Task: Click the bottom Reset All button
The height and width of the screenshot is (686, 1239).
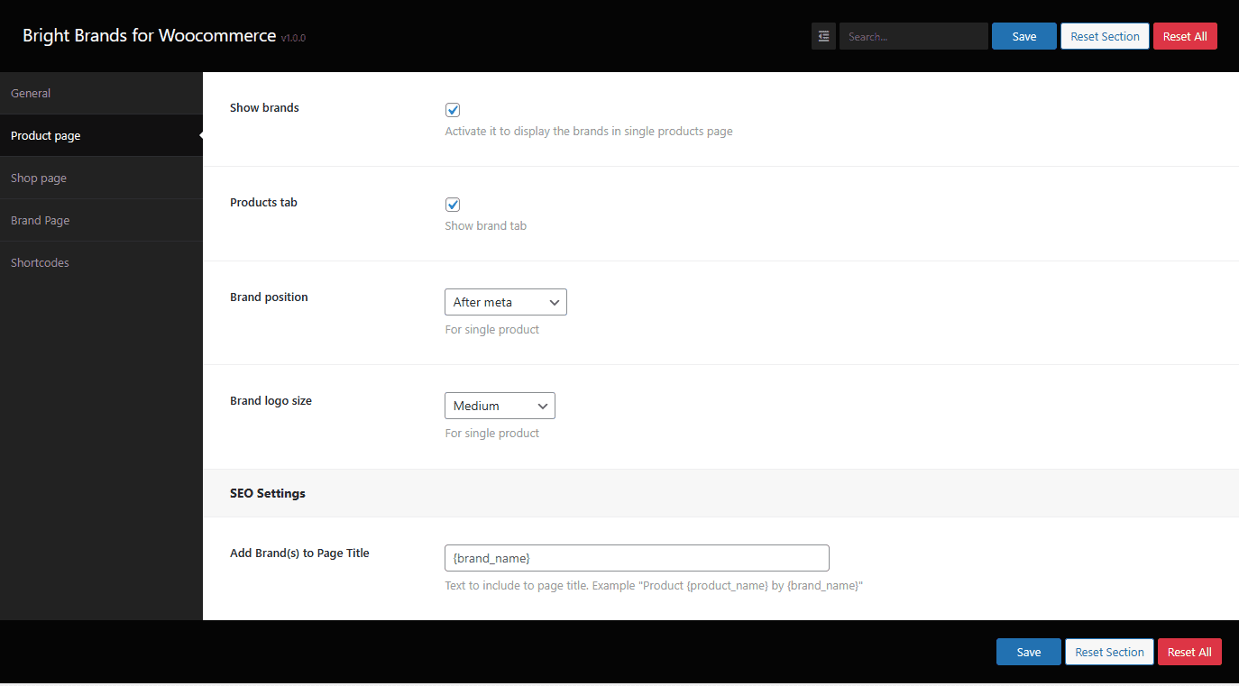Action: 1189,652
